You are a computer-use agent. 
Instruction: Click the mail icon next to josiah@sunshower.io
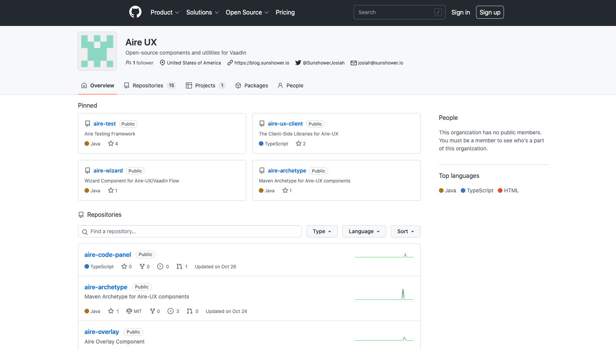(354, 63)
